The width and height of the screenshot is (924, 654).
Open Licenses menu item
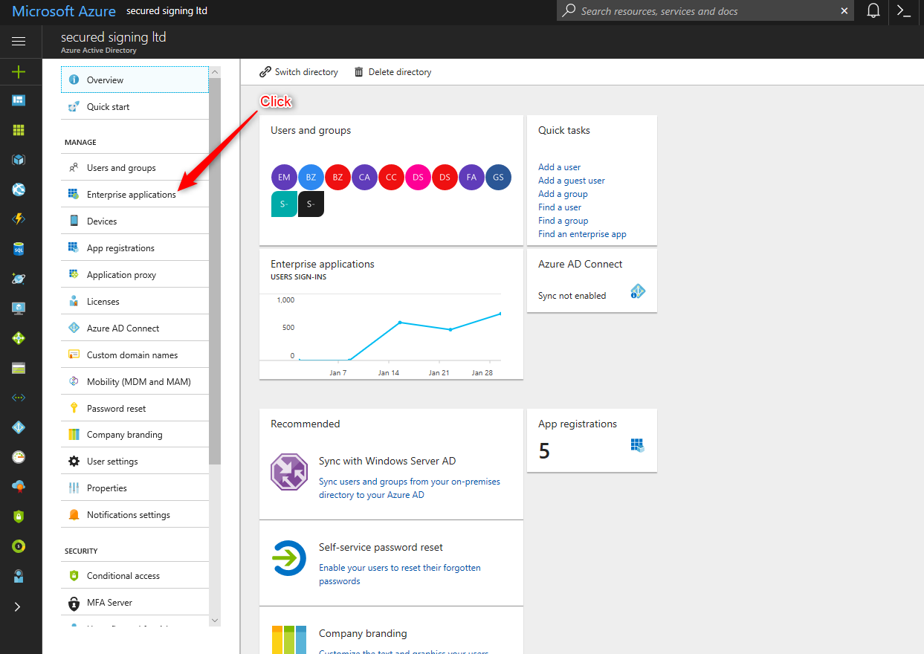point(135,301)
